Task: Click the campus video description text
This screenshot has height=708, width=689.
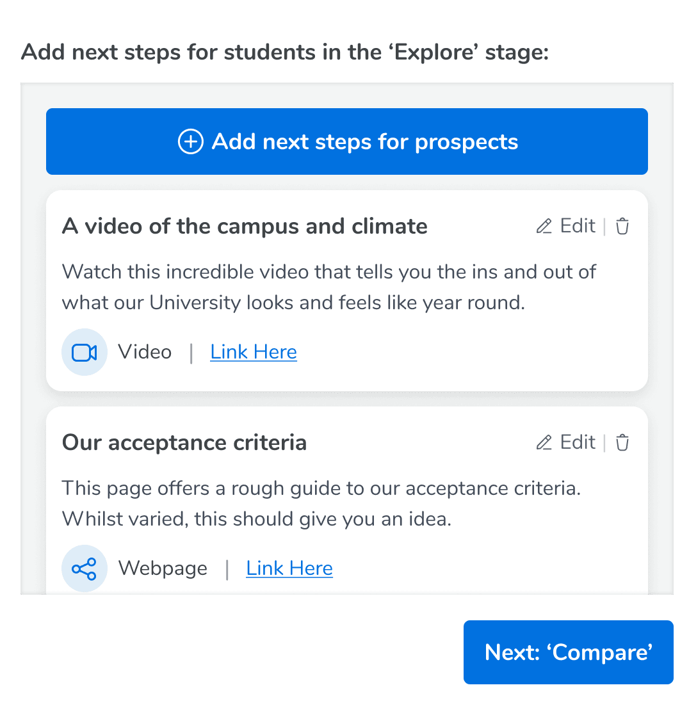Action: (329, 287)
